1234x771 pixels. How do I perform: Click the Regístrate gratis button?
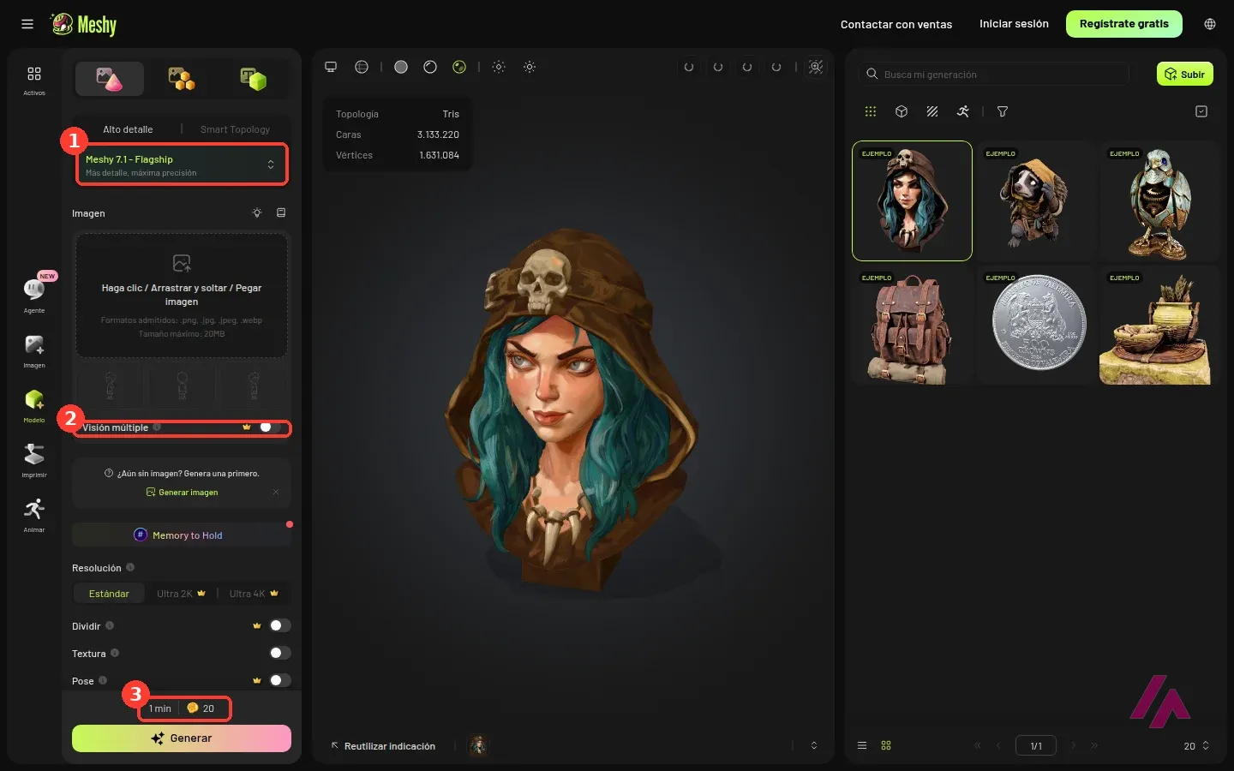tap(1124, 24)
